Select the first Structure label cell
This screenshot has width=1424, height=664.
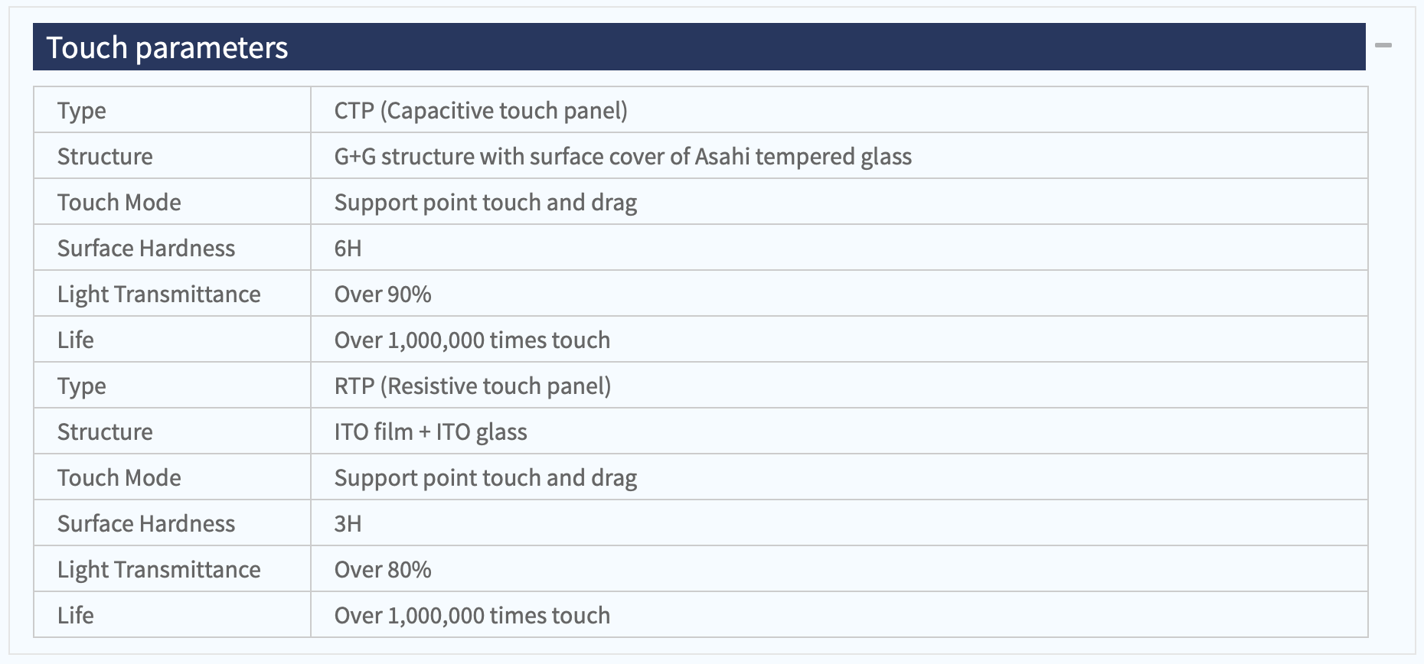point(172,155)
